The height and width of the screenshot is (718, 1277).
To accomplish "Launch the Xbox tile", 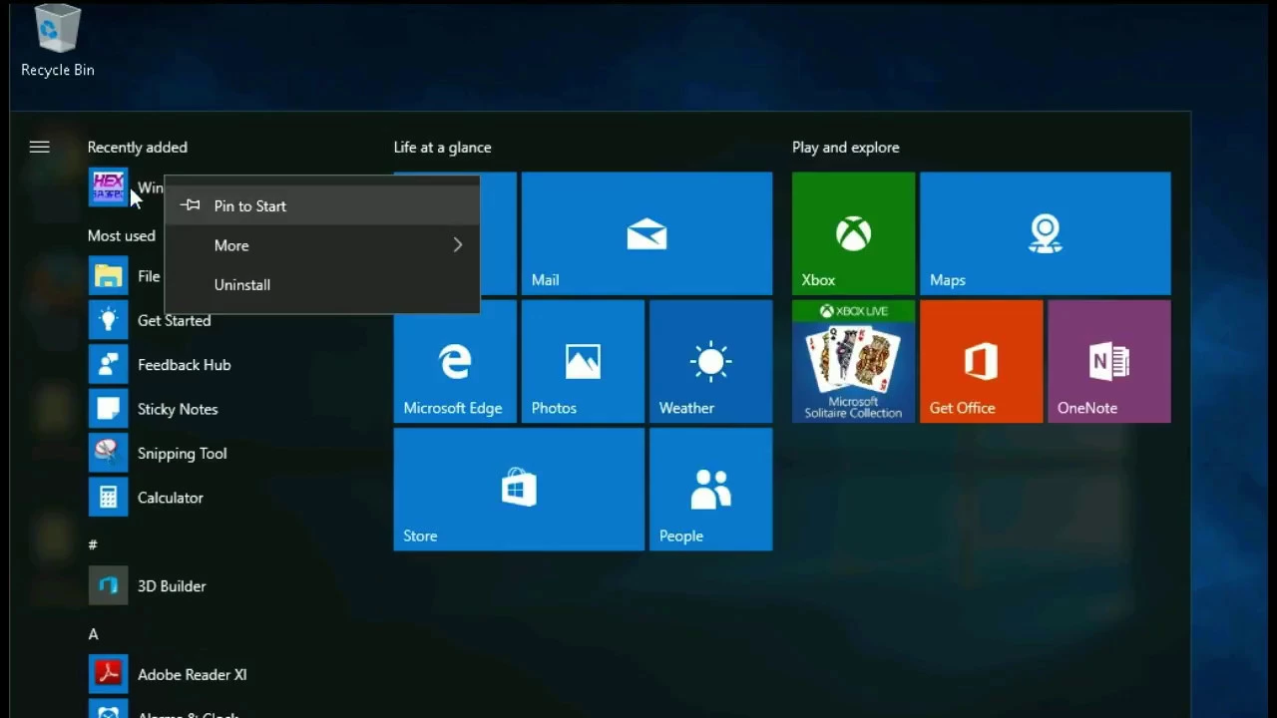I will 853,233.
